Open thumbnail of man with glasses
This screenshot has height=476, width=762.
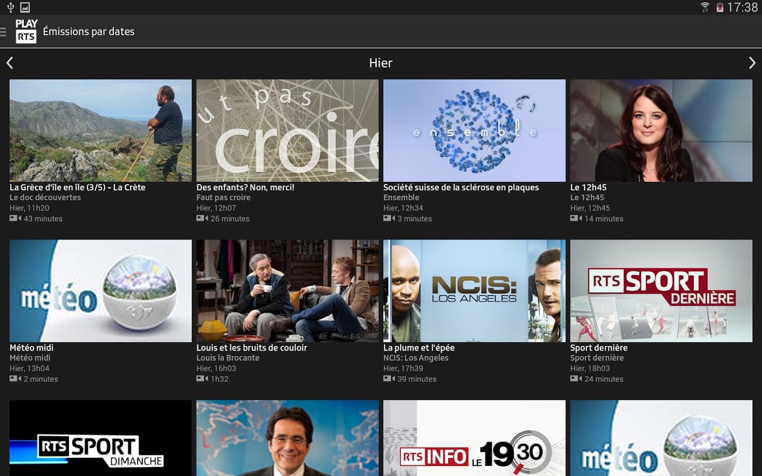[x=287, y=438]
